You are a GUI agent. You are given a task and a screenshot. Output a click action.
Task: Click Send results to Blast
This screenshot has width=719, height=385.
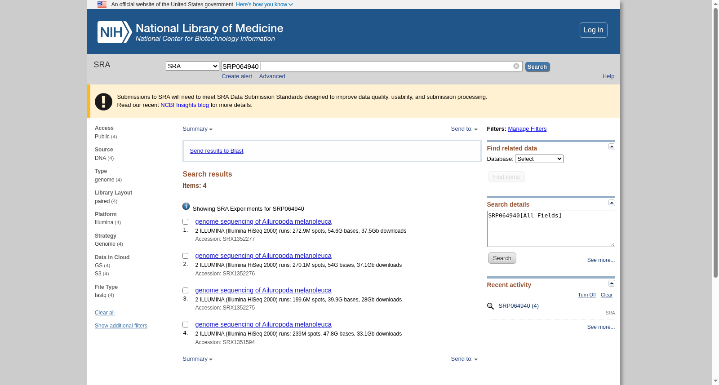[217, 151]
